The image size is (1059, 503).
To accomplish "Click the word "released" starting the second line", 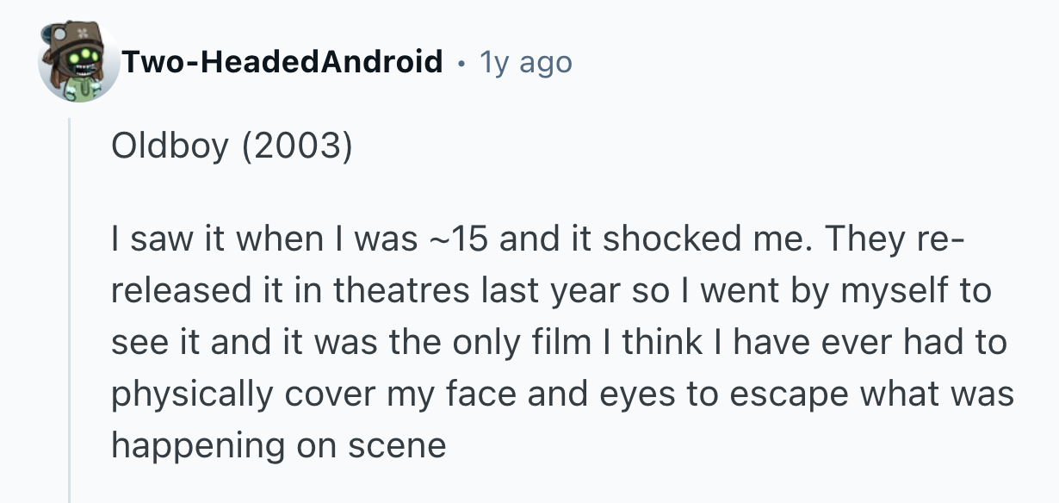I will [x=178, y=290].
